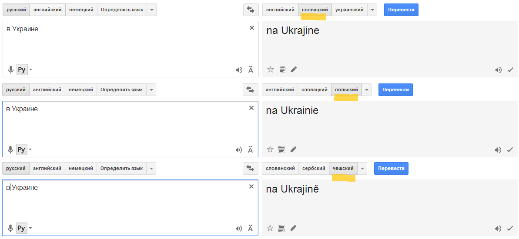Toggle the virtual keyboard 'Ру' in the first box

click(x=22, y=70)
